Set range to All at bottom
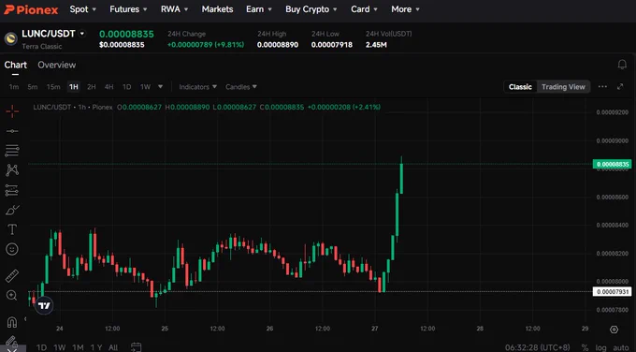 click(x=113, y=347)
